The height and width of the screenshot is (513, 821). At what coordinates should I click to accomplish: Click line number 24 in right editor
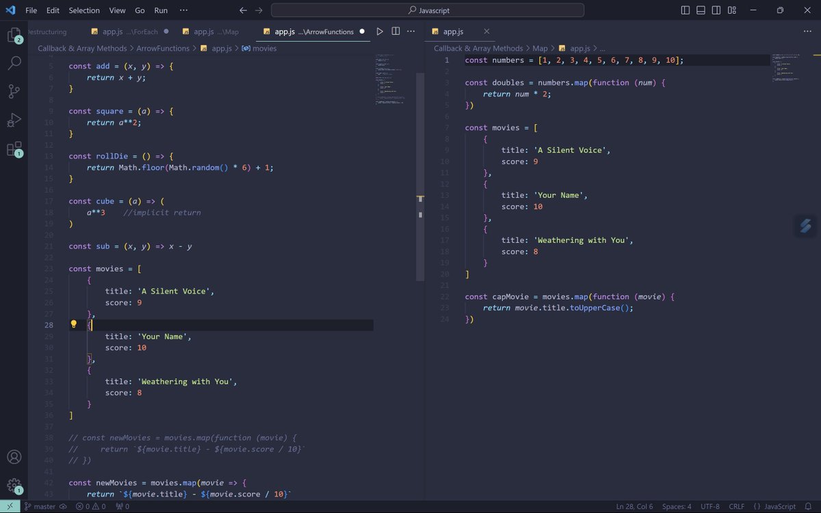point(445,319)
